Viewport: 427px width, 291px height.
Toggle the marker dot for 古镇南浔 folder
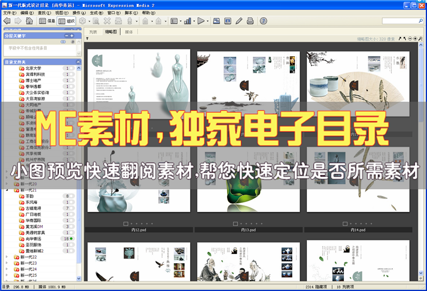pos(72,208)
